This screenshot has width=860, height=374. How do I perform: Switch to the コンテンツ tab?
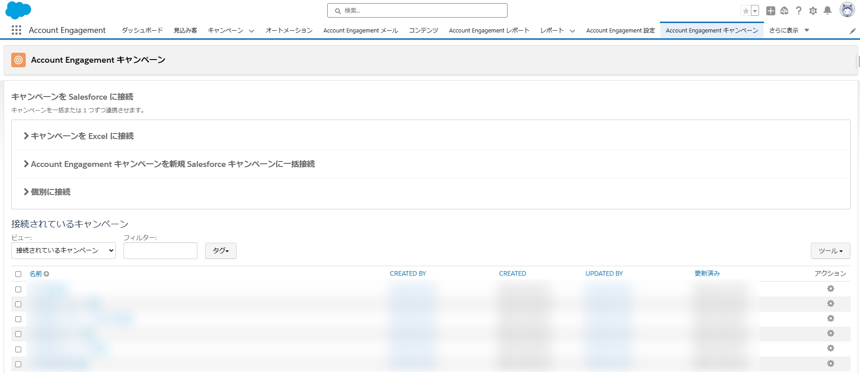pos(423,30)
